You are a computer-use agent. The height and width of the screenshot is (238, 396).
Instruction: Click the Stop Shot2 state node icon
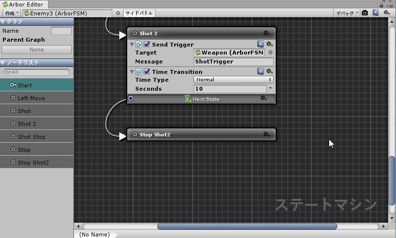click(x=135, y=134)
